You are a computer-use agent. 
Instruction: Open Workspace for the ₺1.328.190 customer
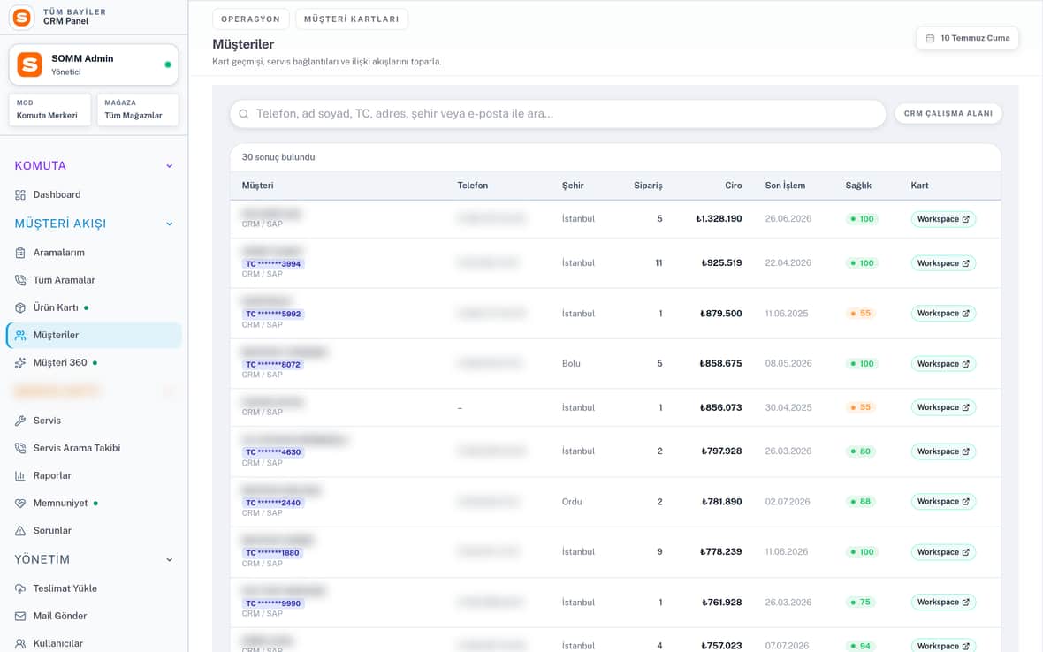(942, 219)
